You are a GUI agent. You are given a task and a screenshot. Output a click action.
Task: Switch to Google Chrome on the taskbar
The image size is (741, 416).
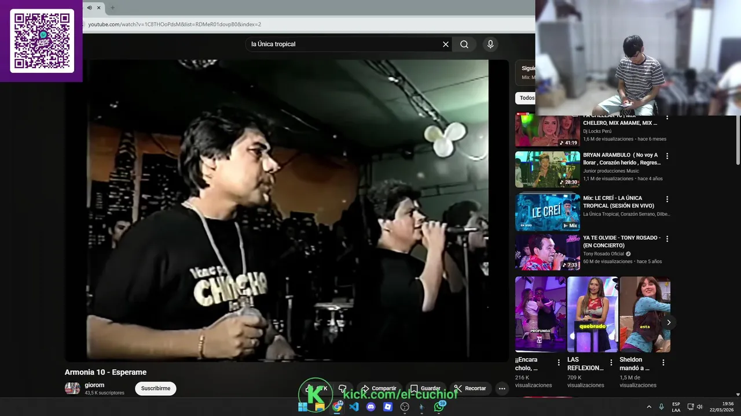pyautogui.click(x=337, y=407)
